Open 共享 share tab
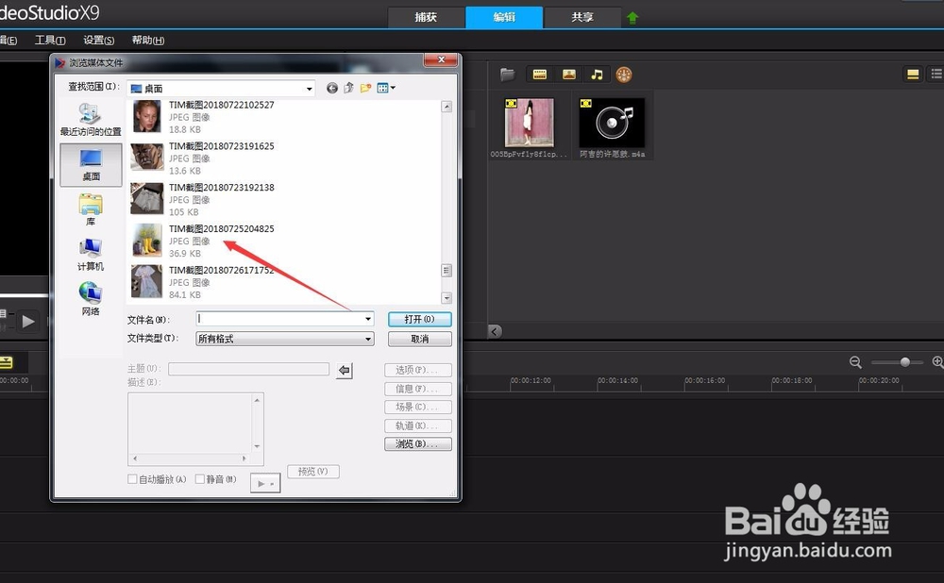 pos(582,17)
